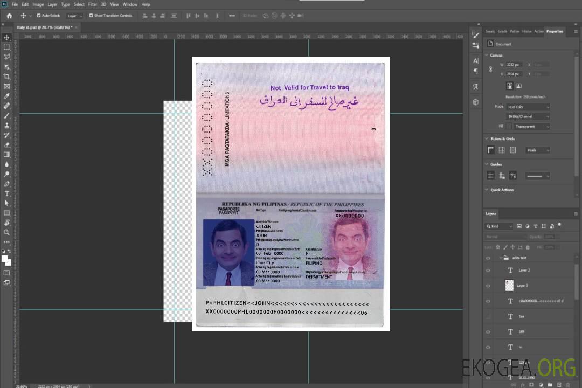Image resolution: width=582 pixels, height=388 pixels.
Task: Hide Layer 3 using its eye icon
Action: tap(488, 286)
